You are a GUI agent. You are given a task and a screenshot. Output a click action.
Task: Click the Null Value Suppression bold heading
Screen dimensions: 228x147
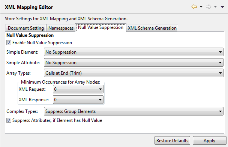(x=30, y=35)
